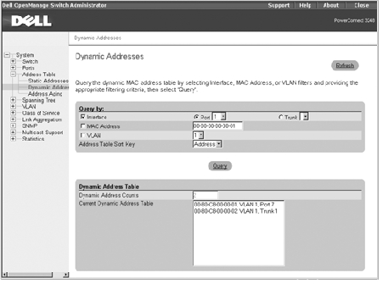This screenshot has width=388, height=306.
Task: Expand the Multicast Support node
Action: 13,132
